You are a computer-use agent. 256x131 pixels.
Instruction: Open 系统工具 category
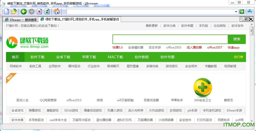click(x=35, y=66)
